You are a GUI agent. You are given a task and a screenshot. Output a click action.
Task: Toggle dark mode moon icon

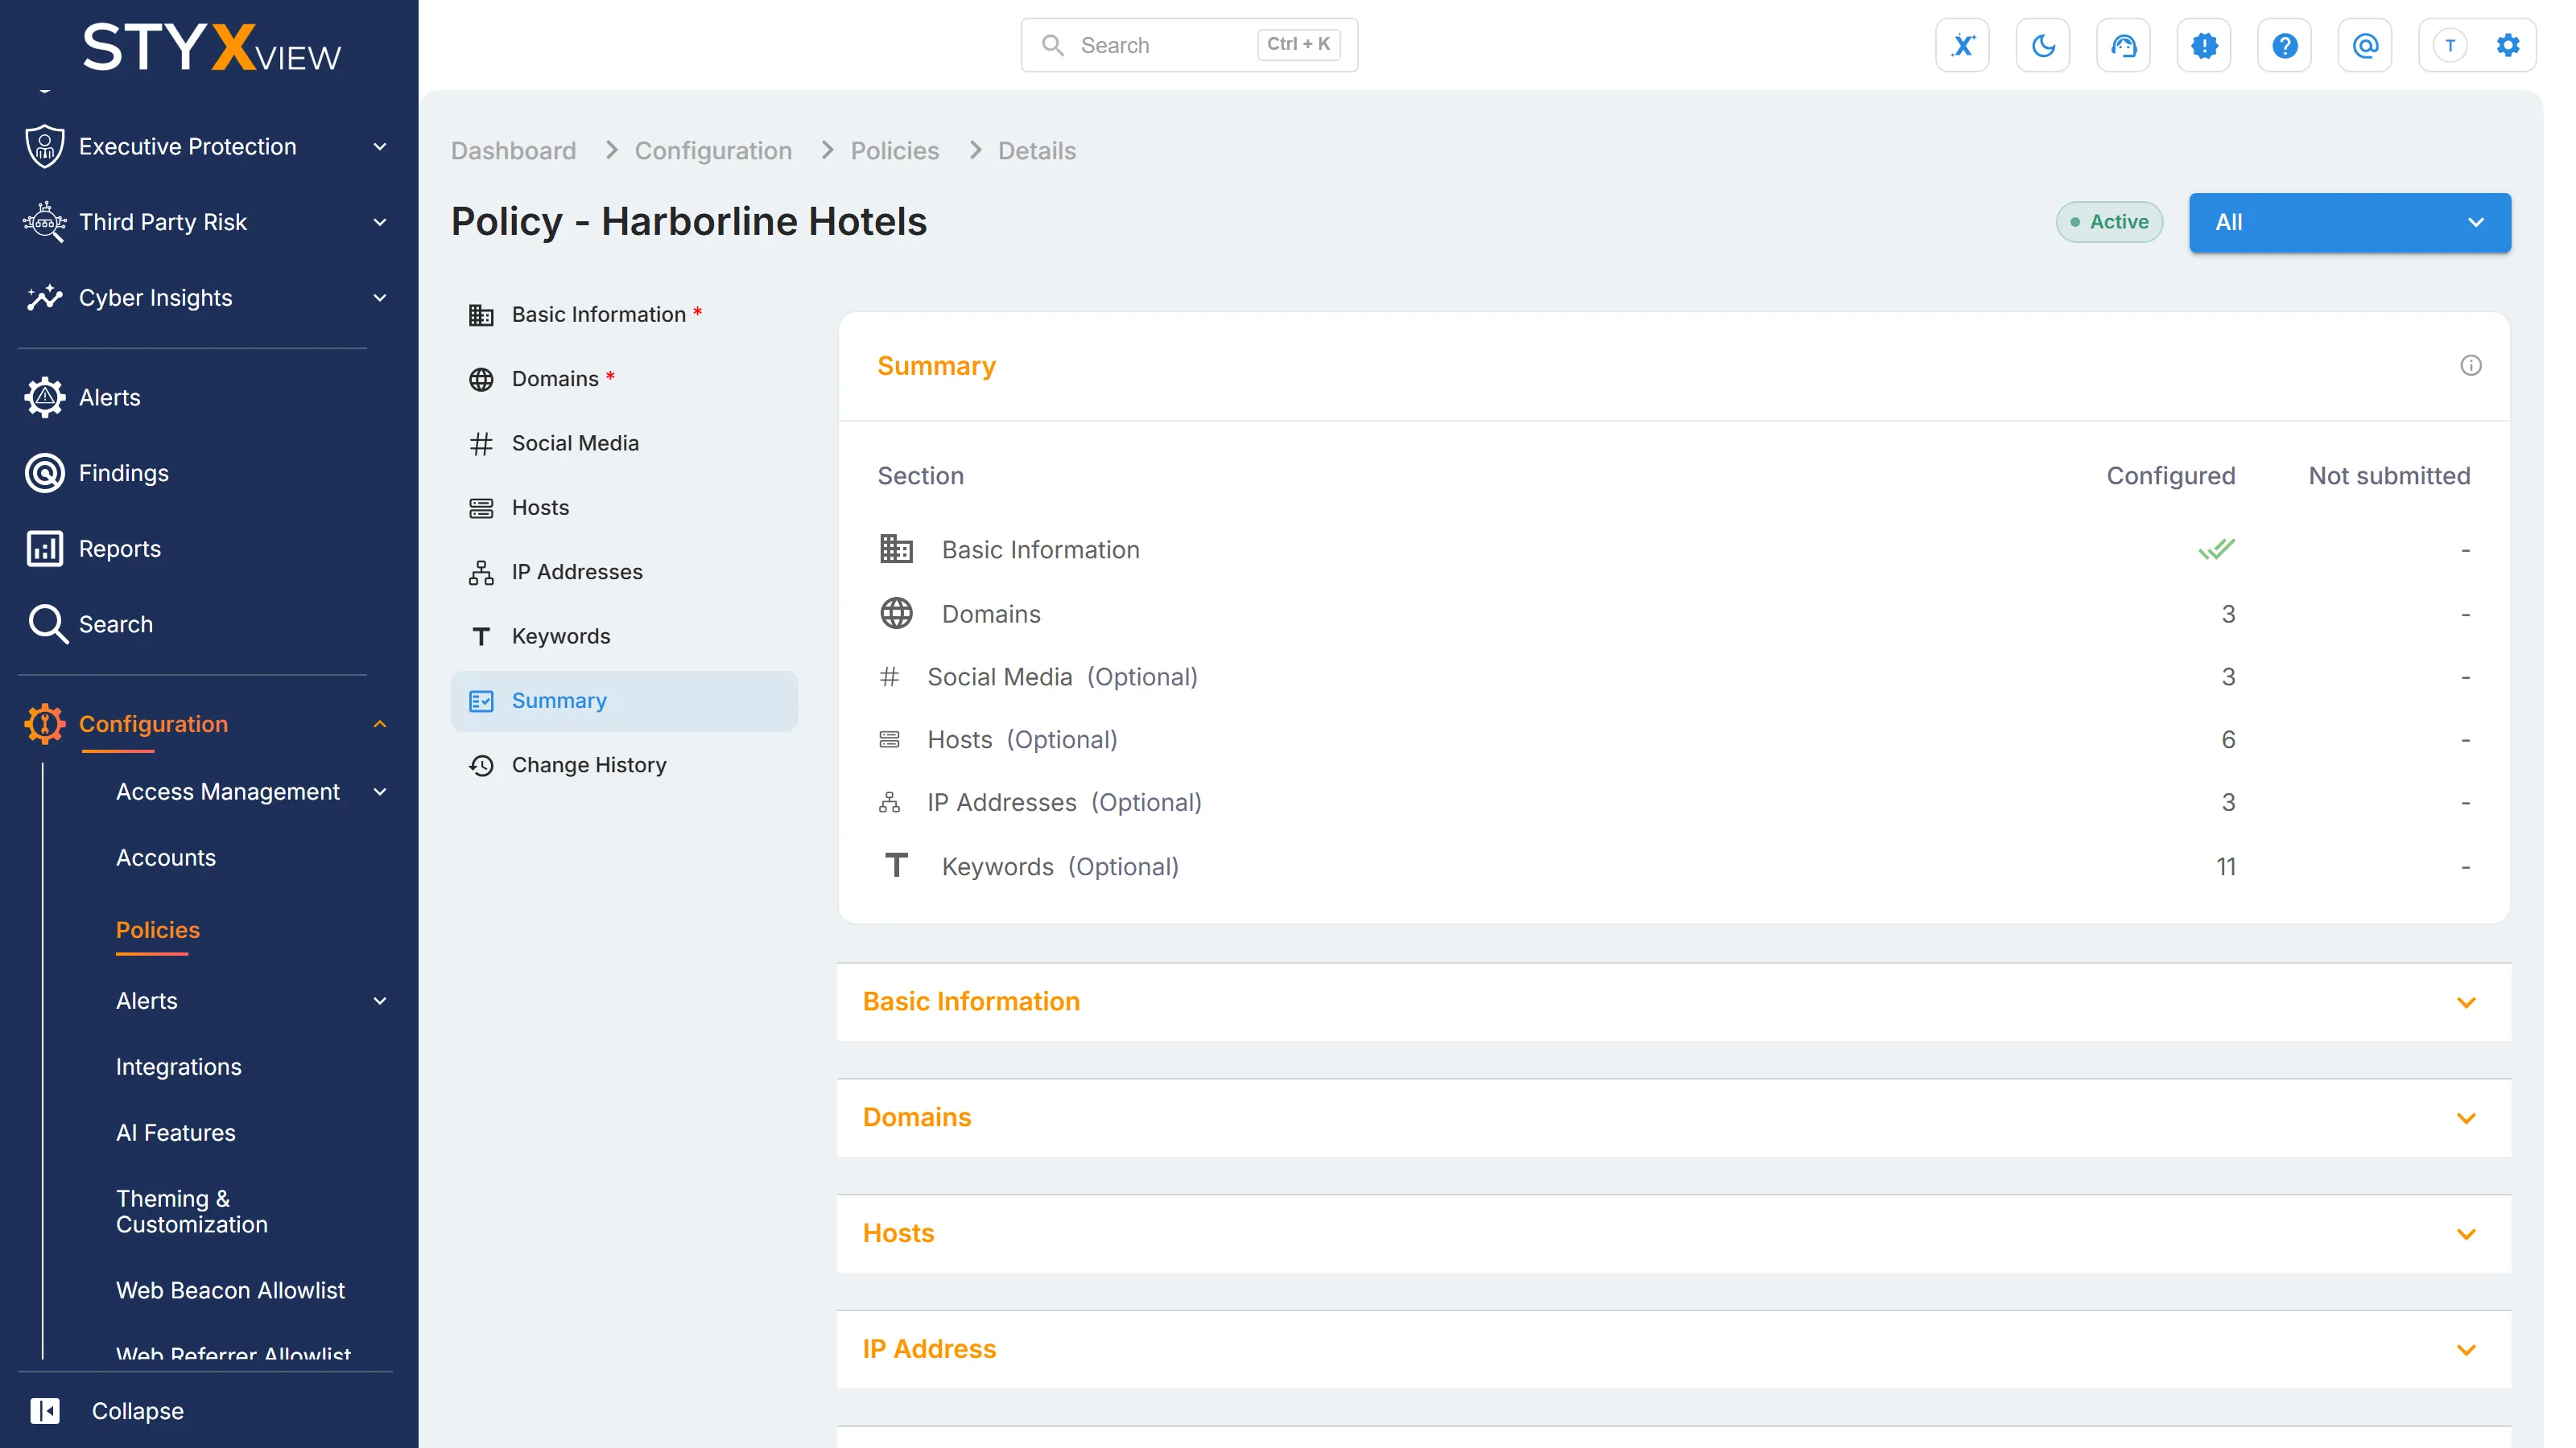click(2043, 45)
